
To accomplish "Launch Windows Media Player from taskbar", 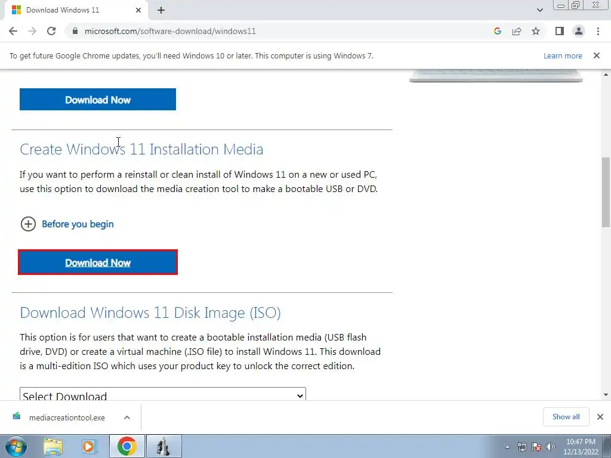I will [89, 447].
